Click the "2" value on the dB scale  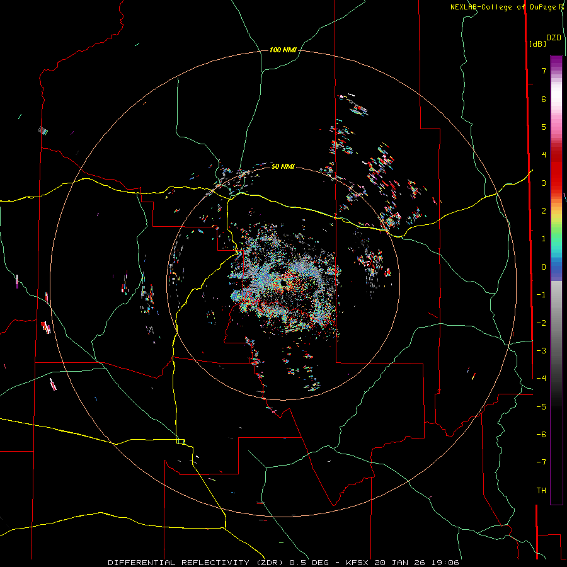click(x=544, y=211)
